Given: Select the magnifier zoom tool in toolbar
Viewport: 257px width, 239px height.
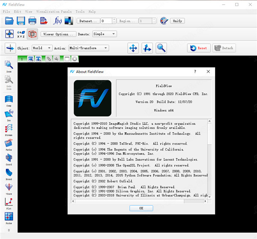Looking at the screenshot, I should coord(161,48).
